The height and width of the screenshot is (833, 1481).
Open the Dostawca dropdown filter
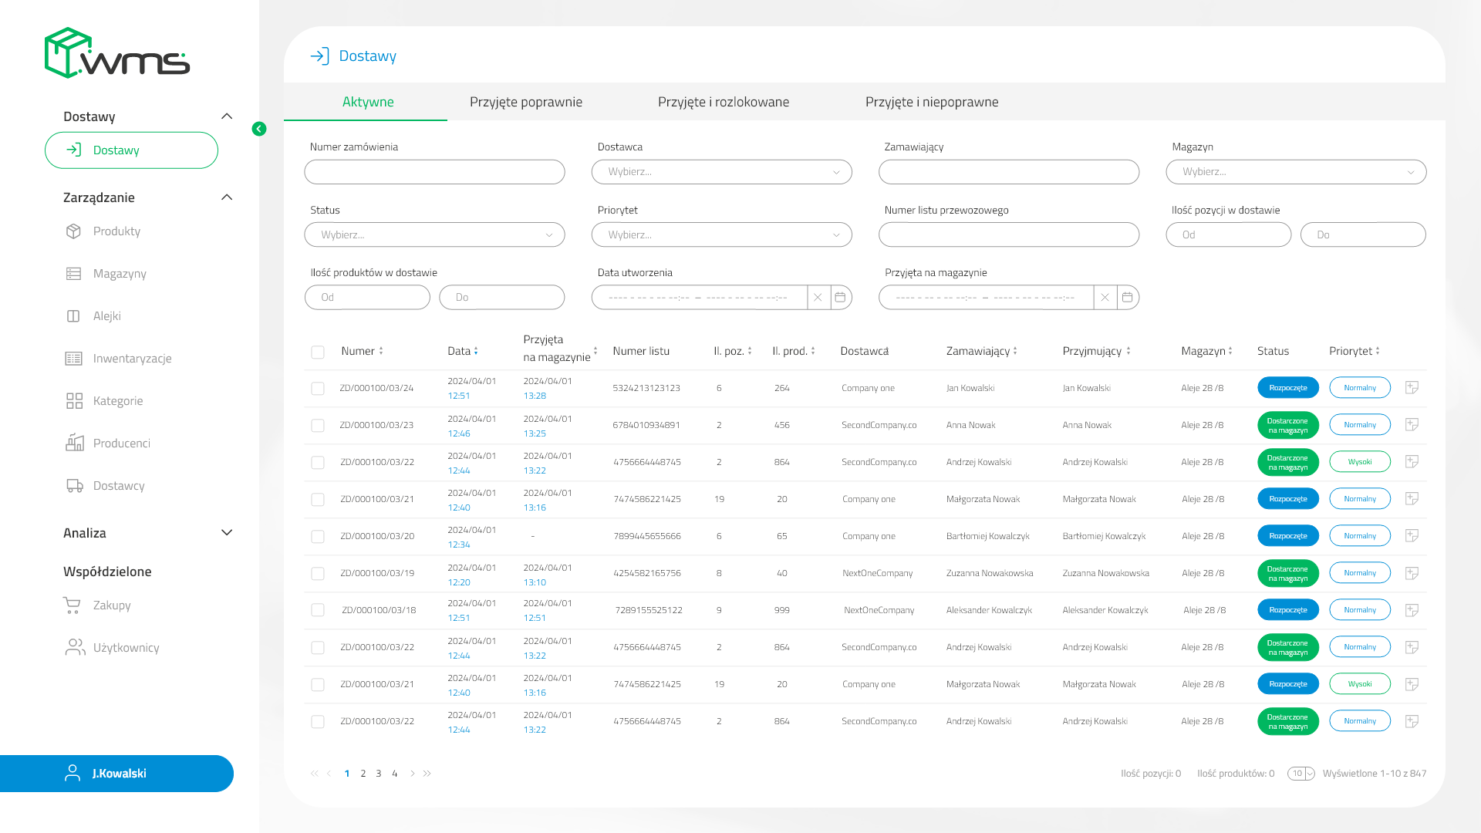(721, 172)
